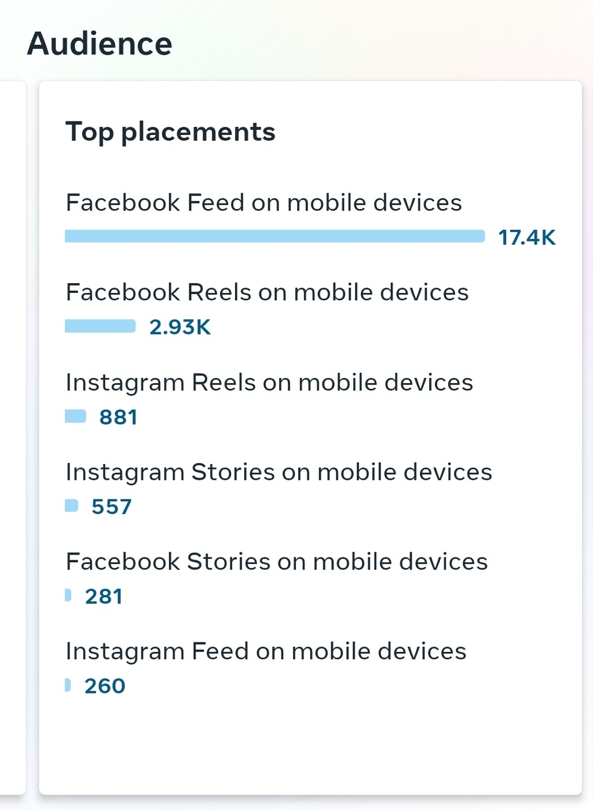
Task: Click the 17.4K reach value
Action: (x=526, y=237)
